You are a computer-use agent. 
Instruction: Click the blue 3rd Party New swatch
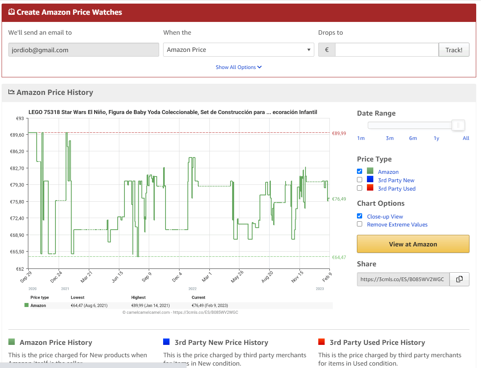click(370, 180)
